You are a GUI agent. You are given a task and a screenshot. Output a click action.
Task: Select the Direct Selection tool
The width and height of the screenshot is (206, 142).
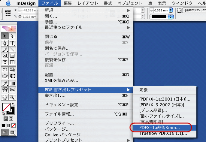12,36
